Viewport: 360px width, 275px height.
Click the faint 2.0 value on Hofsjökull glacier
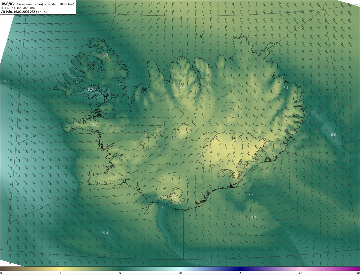point(183,132)
